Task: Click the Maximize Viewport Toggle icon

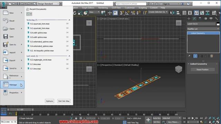Action: [x=218, y=122]
